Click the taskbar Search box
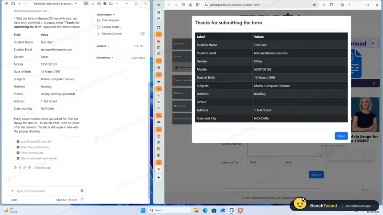 pos(170,210)
